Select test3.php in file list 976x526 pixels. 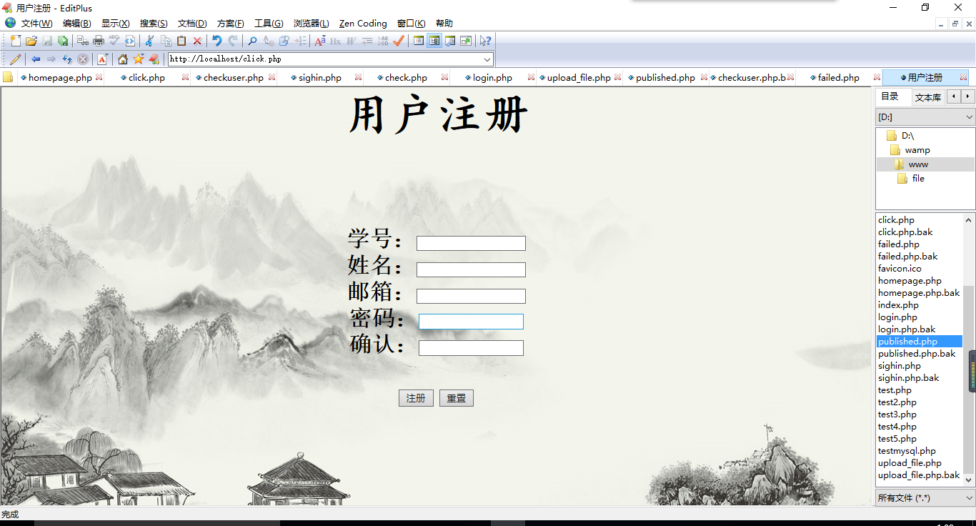(897, 415)
